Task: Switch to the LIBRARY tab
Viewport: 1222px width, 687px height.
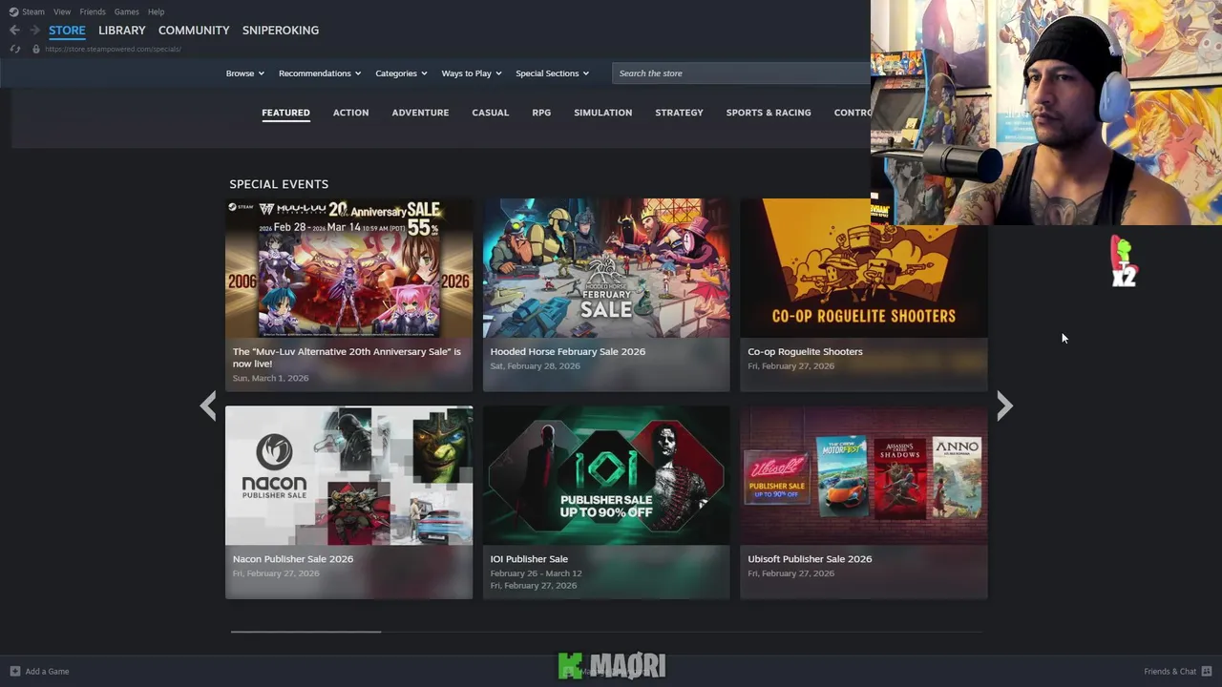Action: (122, 31)
